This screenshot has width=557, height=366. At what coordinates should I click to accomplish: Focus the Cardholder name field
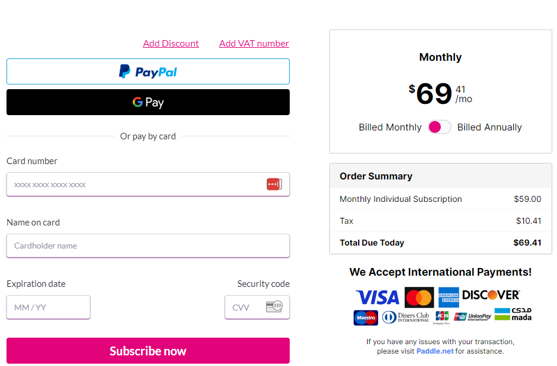(x=148, y=246)
